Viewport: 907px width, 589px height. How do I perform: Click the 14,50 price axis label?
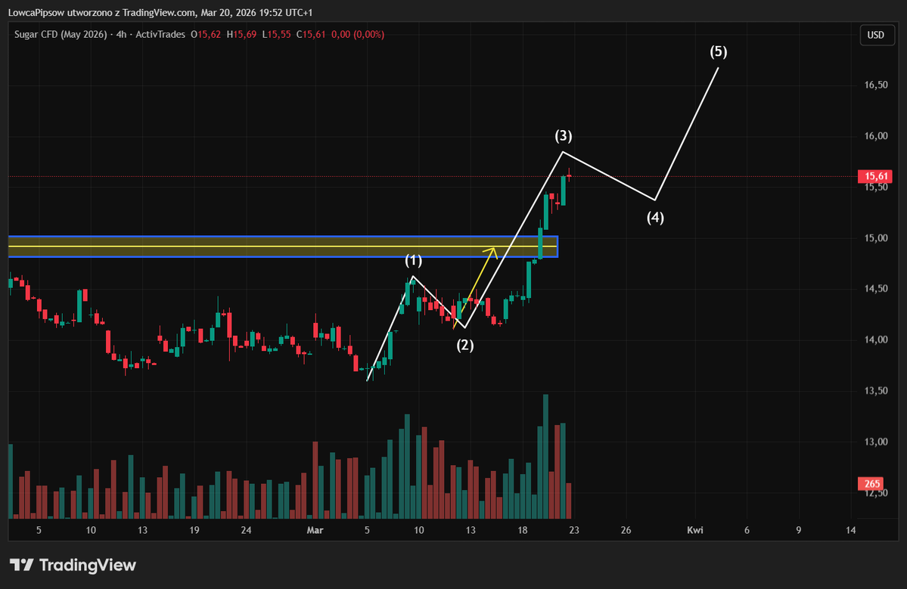[x=876, y=288]
